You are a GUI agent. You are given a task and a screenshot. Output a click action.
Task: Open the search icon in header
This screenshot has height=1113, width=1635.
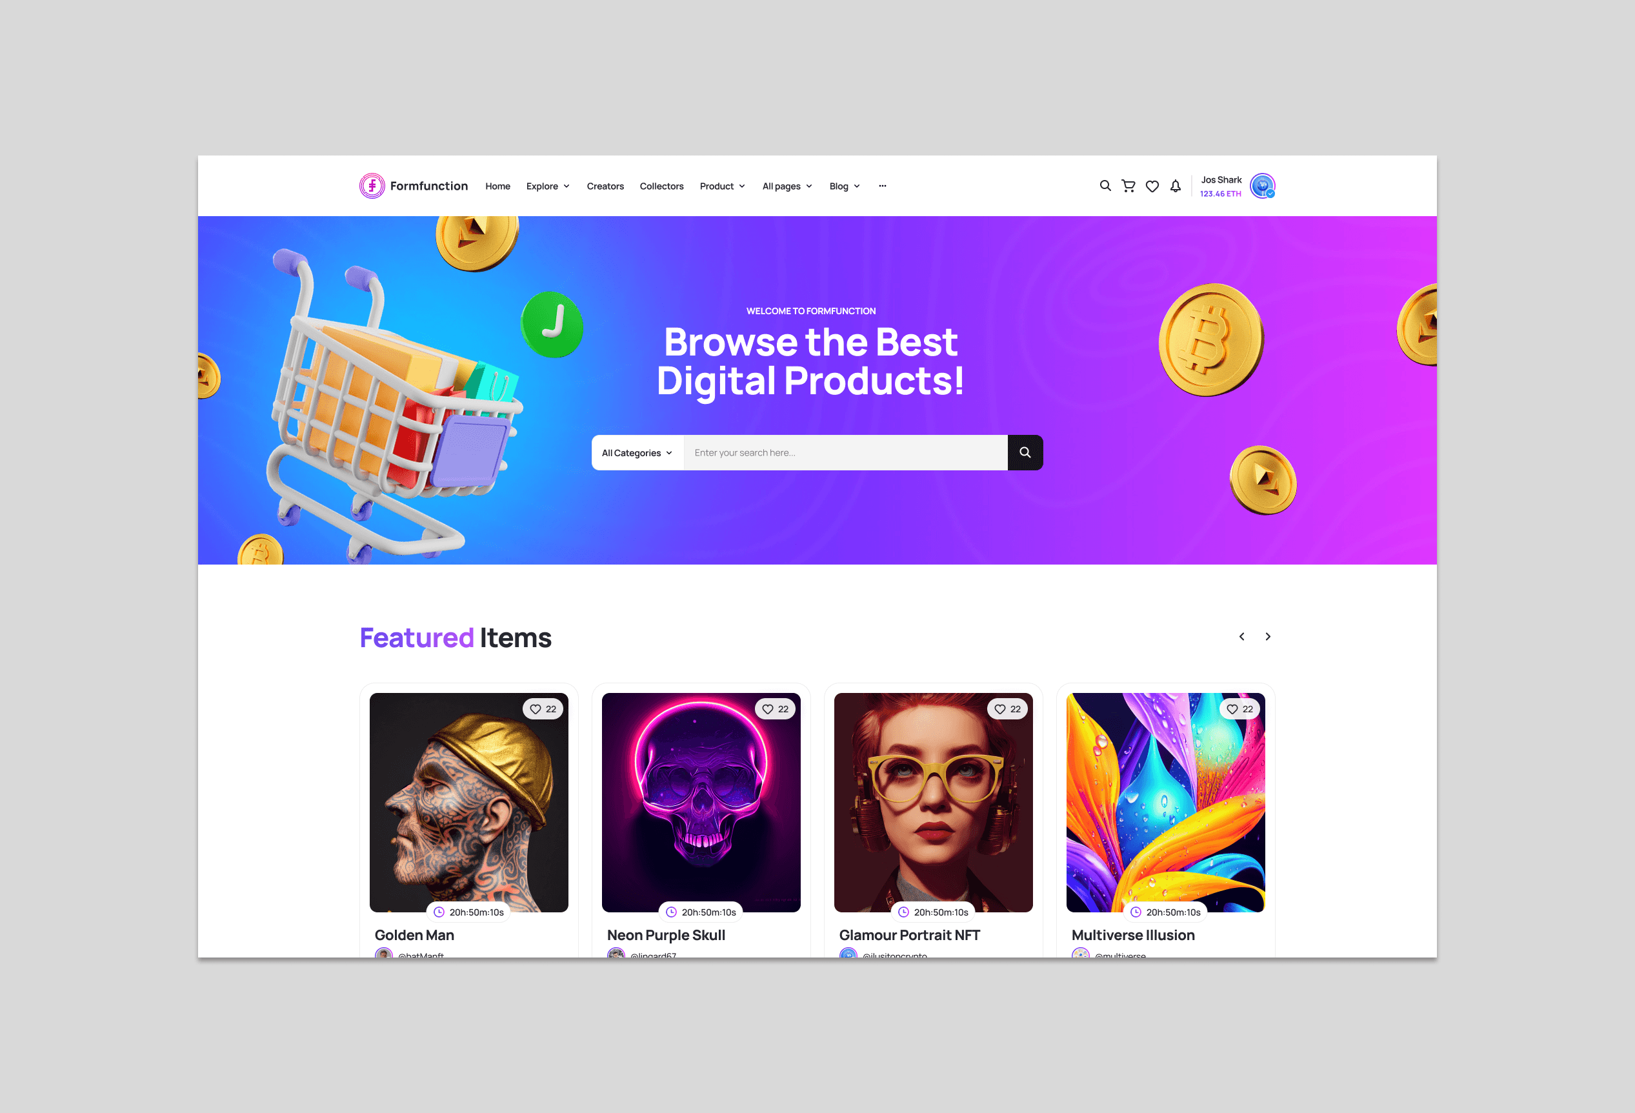1105,186
